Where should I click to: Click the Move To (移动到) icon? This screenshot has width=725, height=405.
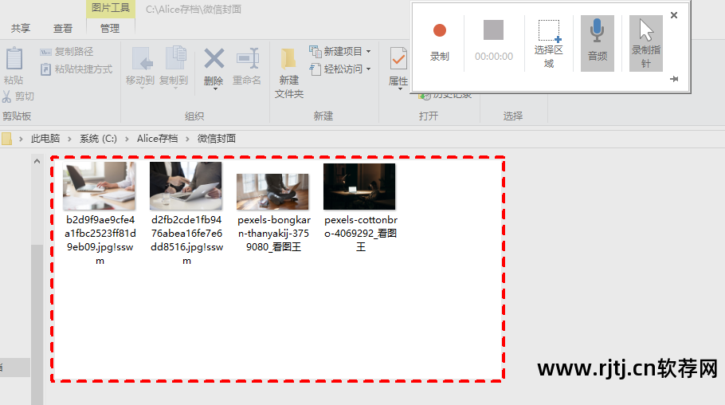click(x=141, y=59)
